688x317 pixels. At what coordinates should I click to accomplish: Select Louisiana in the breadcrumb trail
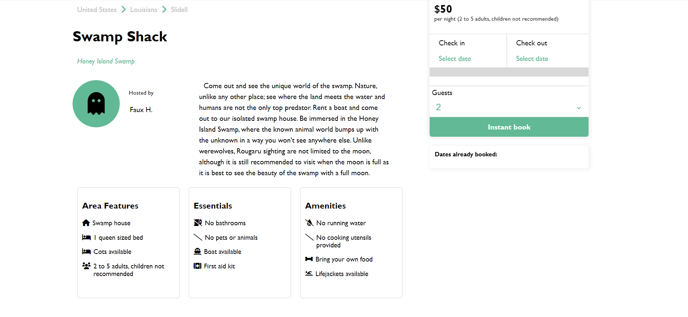[x=143, y=9]
